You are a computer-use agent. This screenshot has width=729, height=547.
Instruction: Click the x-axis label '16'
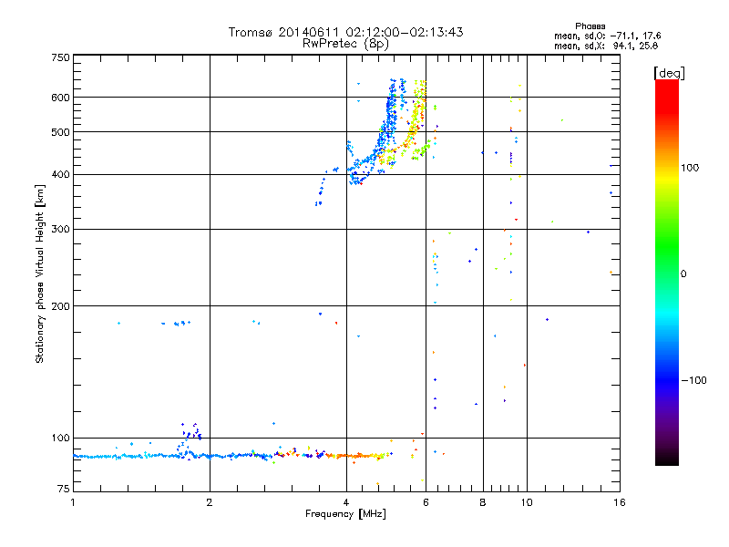click(x=620, y=502)
